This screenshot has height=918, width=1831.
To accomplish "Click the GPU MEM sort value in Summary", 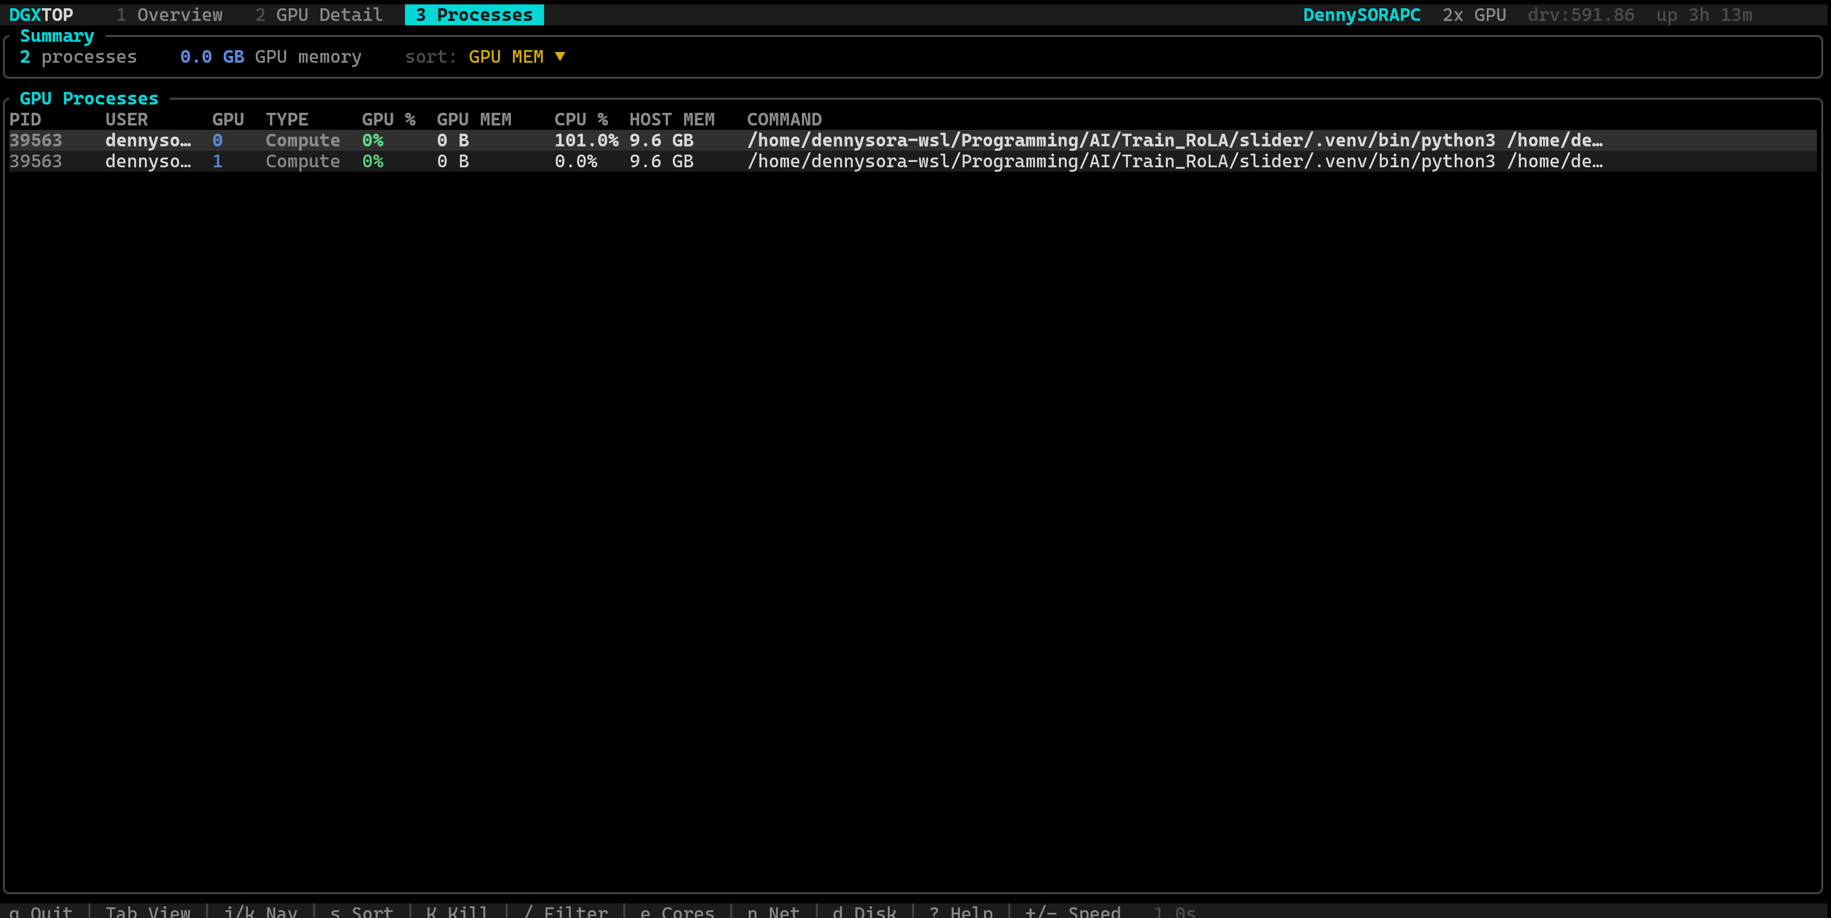I will coord(506,57).
